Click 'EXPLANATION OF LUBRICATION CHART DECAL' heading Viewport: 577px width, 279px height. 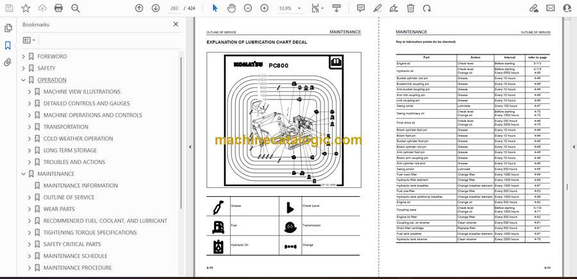pos(257,42)
